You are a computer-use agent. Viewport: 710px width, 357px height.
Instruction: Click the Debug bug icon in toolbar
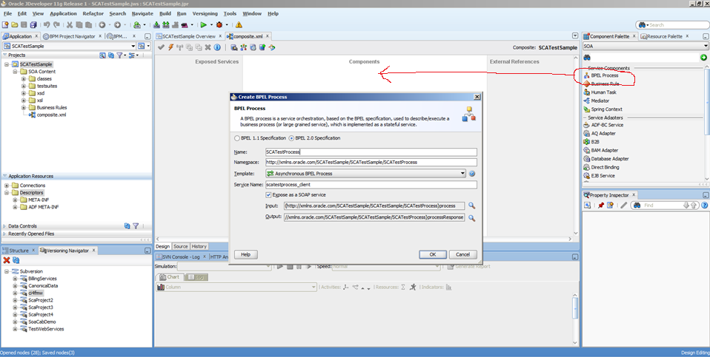[x=219, y=25]
